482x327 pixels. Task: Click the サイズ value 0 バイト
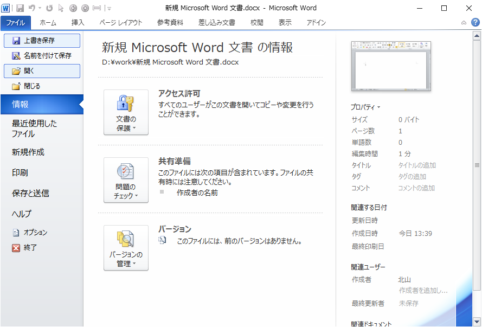click(409, 120)
